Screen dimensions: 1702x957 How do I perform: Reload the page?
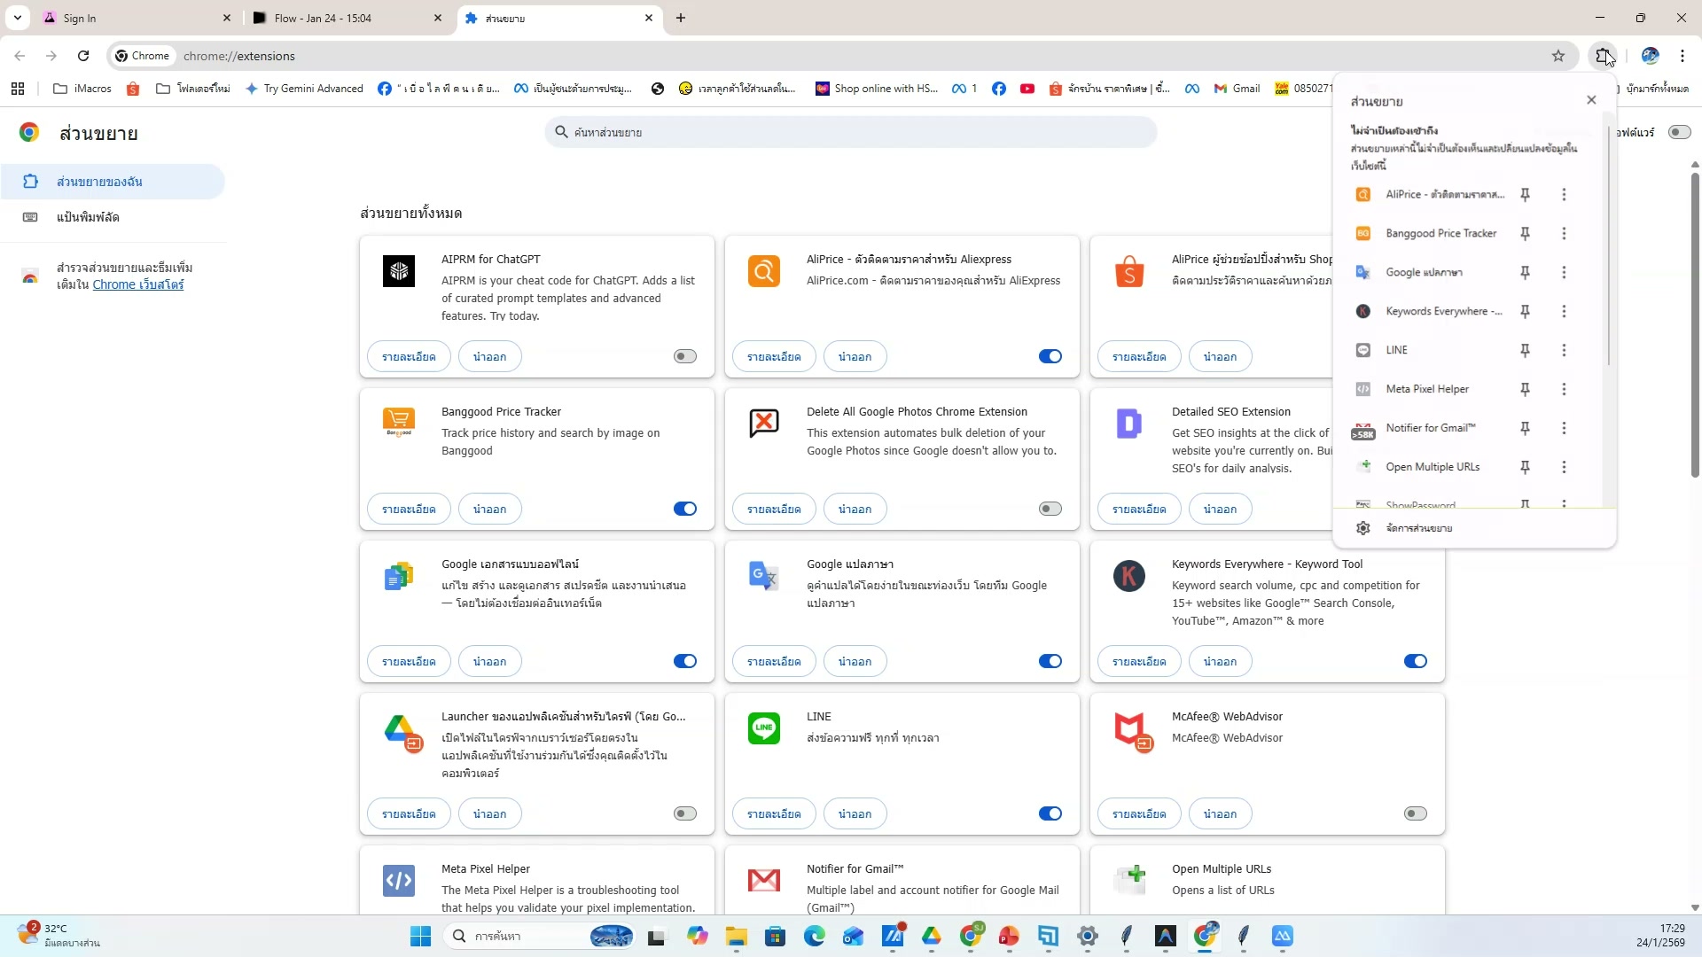(83, 56)
